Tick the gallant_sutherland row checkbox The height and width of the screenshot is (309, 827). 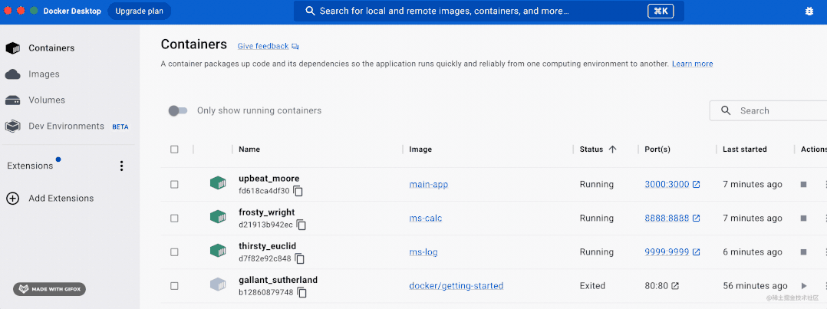coord(174,286)
